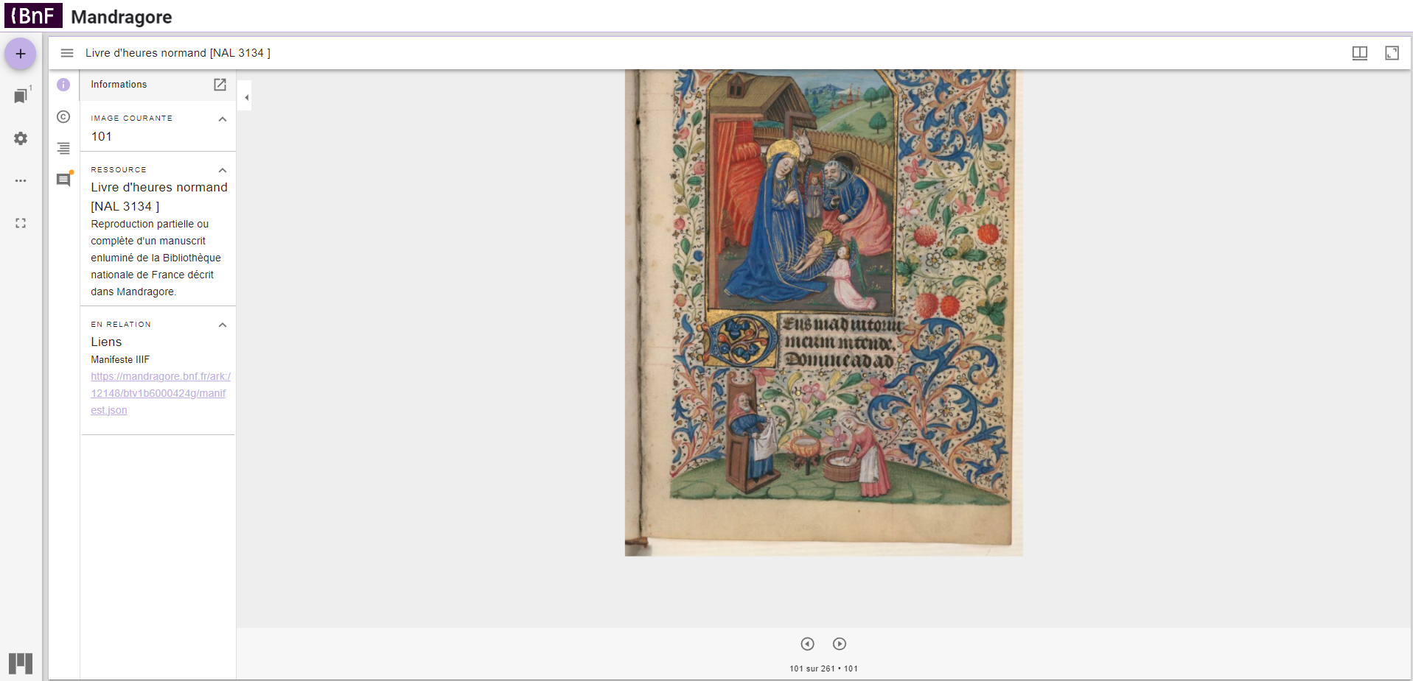The height and width of the screenshot is (681, 1413).
Task: Collapse the Ressource section
Action: coord(222,170)
